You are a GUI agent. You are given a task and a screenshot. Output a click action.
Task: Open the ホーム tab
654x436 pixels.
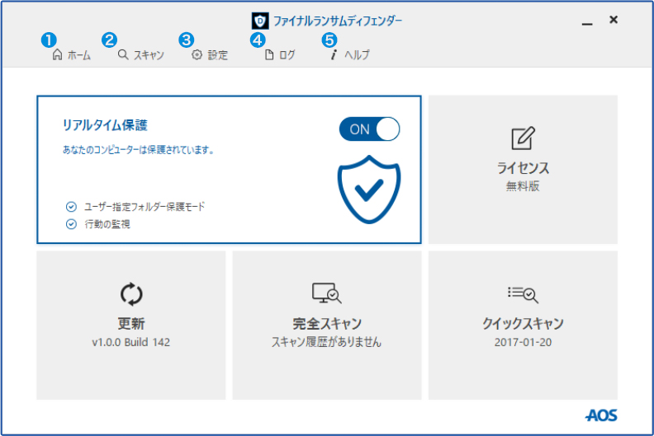pos(71,55)
